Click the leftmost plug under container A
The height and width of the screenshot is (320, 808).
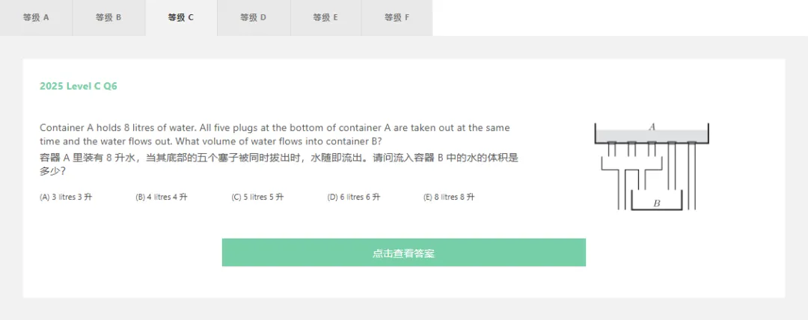pos(612,144)
